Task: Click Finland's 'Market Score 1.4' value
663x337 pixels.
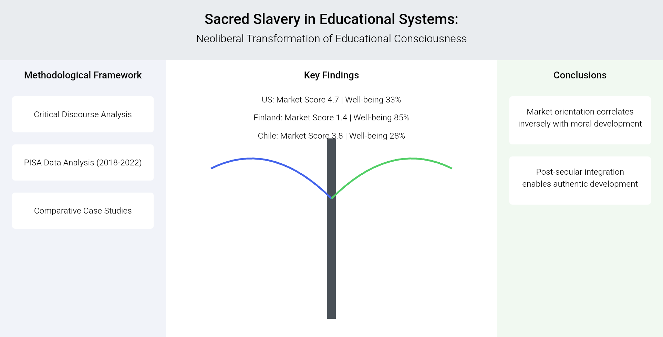Action: [x=316, y=118]
